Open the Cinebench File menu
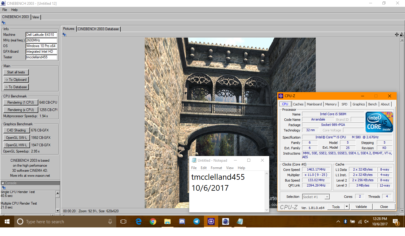Viewport: 405px width, 236px height. [x=5, y=10]
